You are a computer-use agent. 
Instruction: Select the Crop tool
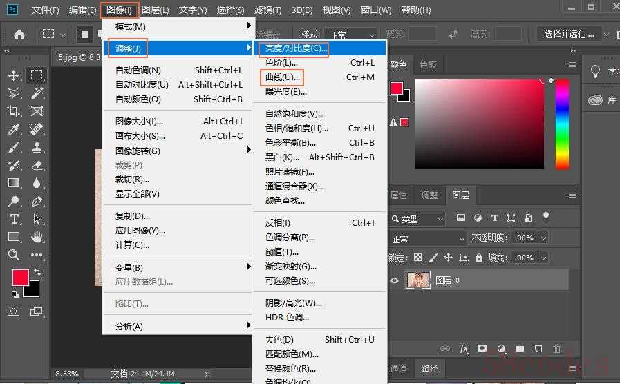pos(14,111)
